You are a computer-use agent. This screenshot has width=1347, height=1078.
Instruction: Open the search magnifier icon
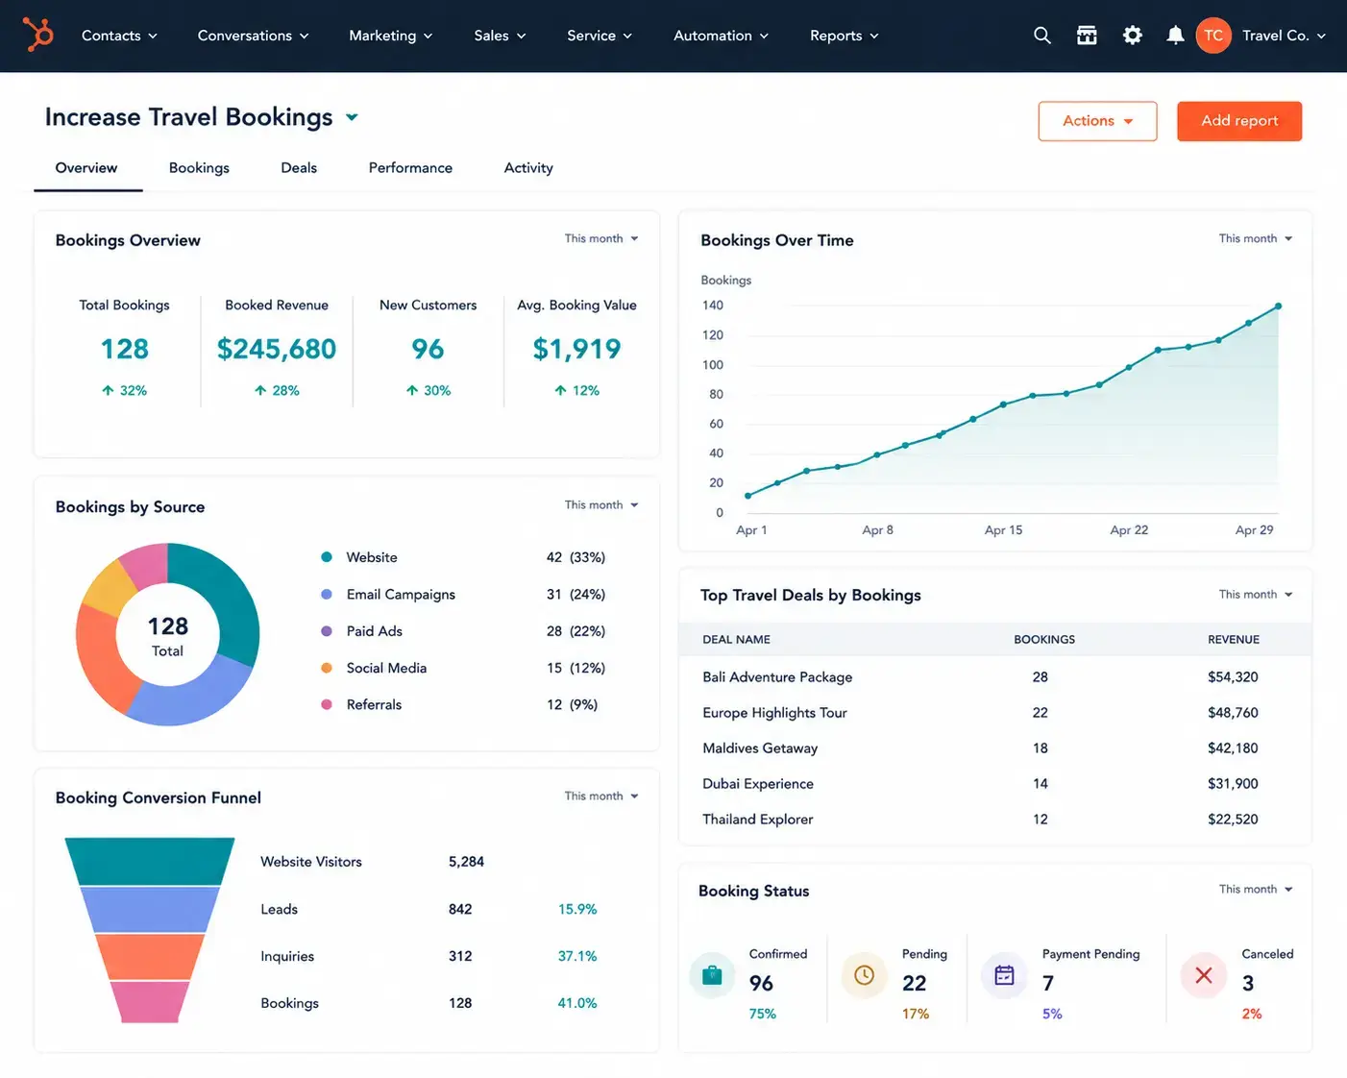pos(1041,36)
